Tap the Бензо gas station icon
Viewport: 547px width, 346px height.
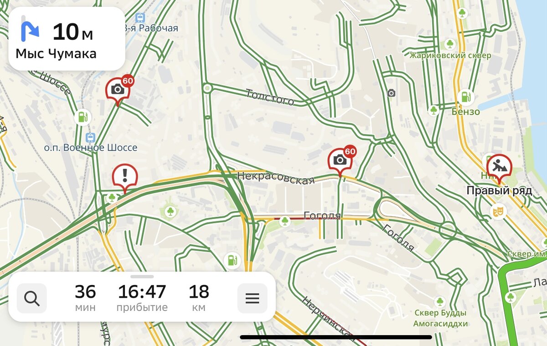coord(465,97)
